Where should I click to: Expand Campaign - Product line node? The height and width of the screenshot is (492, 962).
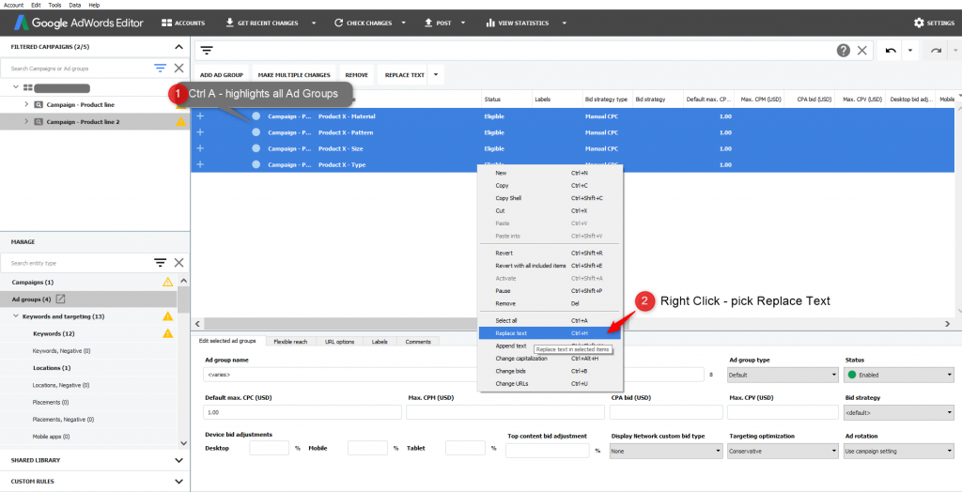coord(26,104)
